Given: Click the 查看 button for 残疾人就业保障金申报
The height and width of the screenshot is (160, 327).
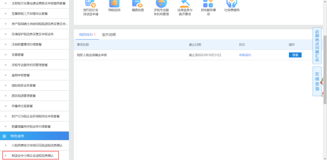Looking at the screenshot, I should click(x=295, y=55).
